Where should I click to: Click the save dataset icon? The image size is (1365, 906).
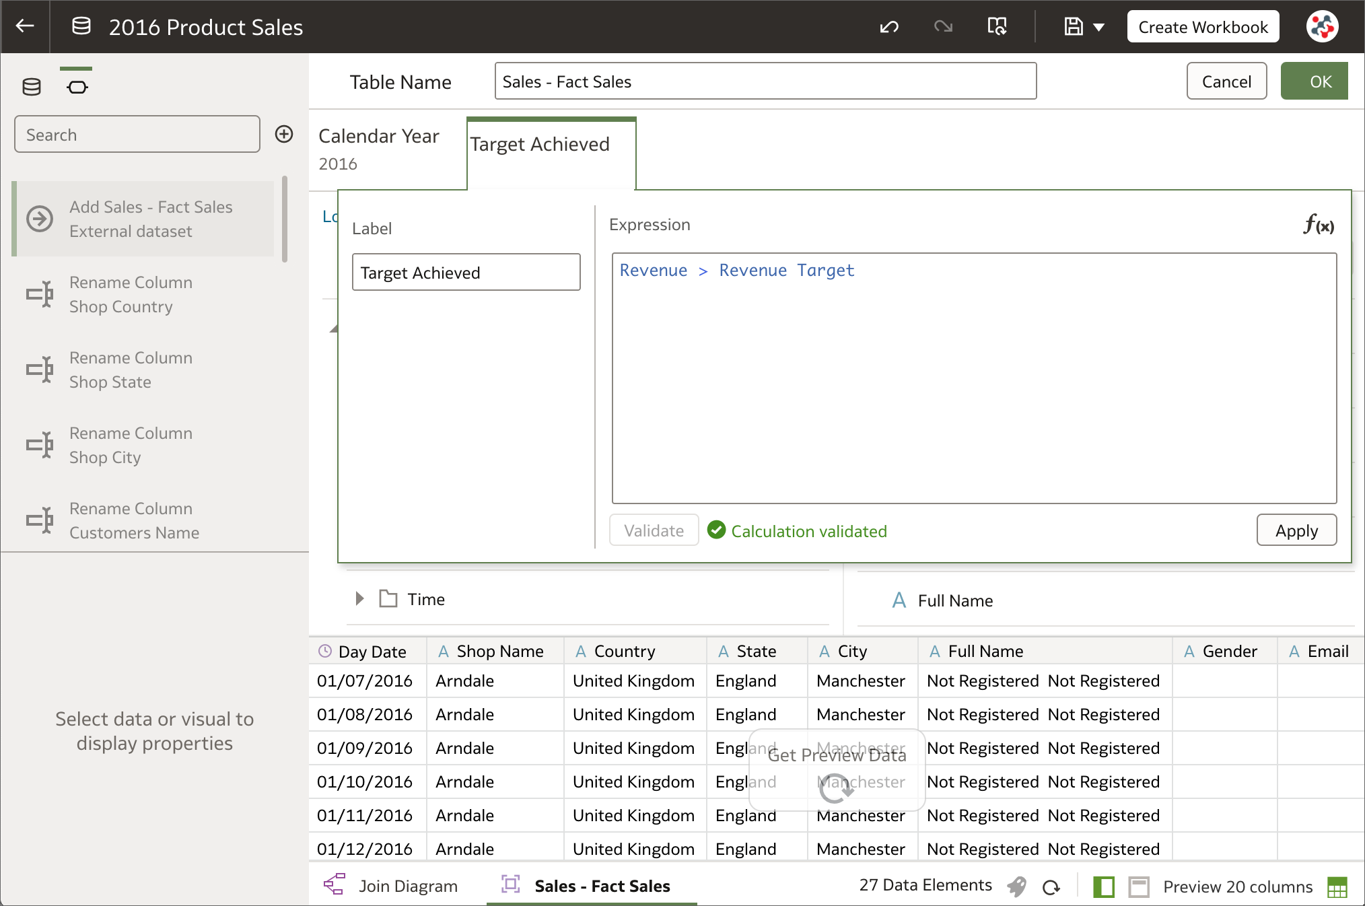(1073, 27)
